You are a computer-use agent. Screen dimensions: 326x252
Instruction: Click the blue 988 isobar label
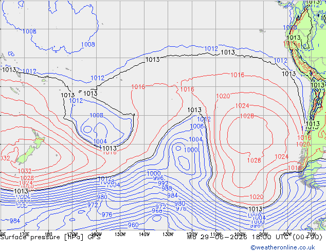click(167, 188)
